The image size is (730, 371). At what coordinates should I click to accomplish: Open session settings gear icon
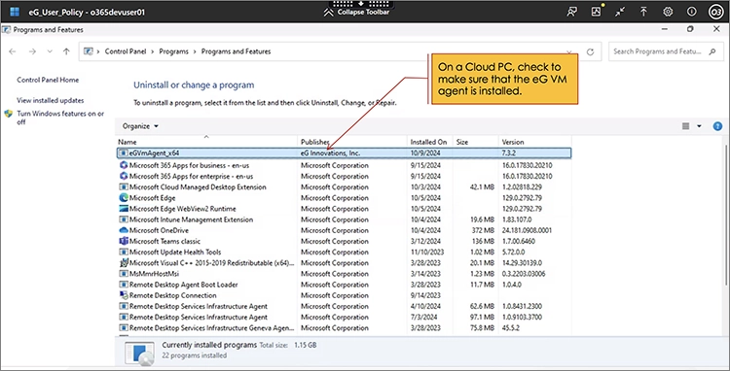[668, 12]
